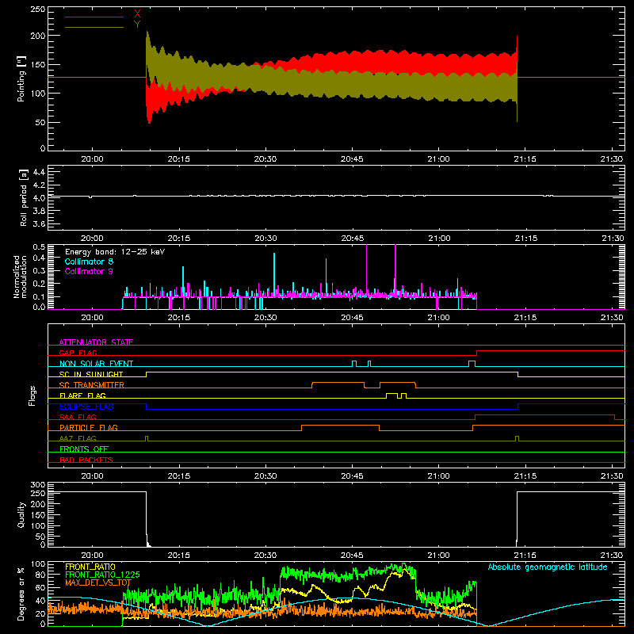Click the '250' tick on Pointing axis

[x=38, y=9]
